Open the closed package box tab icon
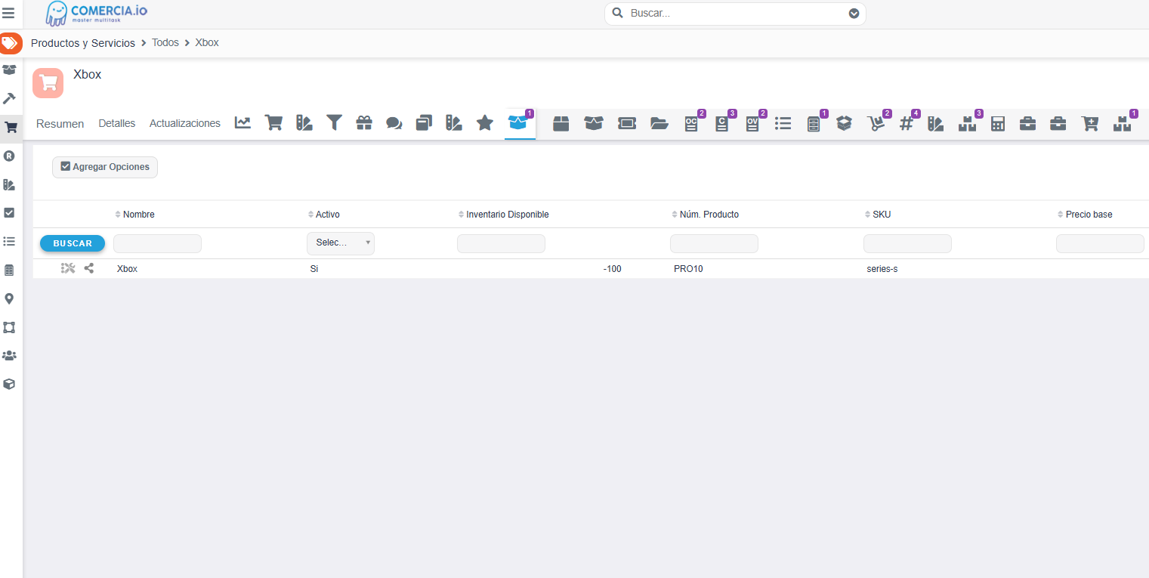The height and width of the screenshot is (578, 1149). click(x=561, y=123)
